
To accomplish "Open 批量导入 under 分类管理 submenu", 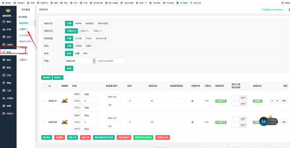I will (x=24, y=60).
